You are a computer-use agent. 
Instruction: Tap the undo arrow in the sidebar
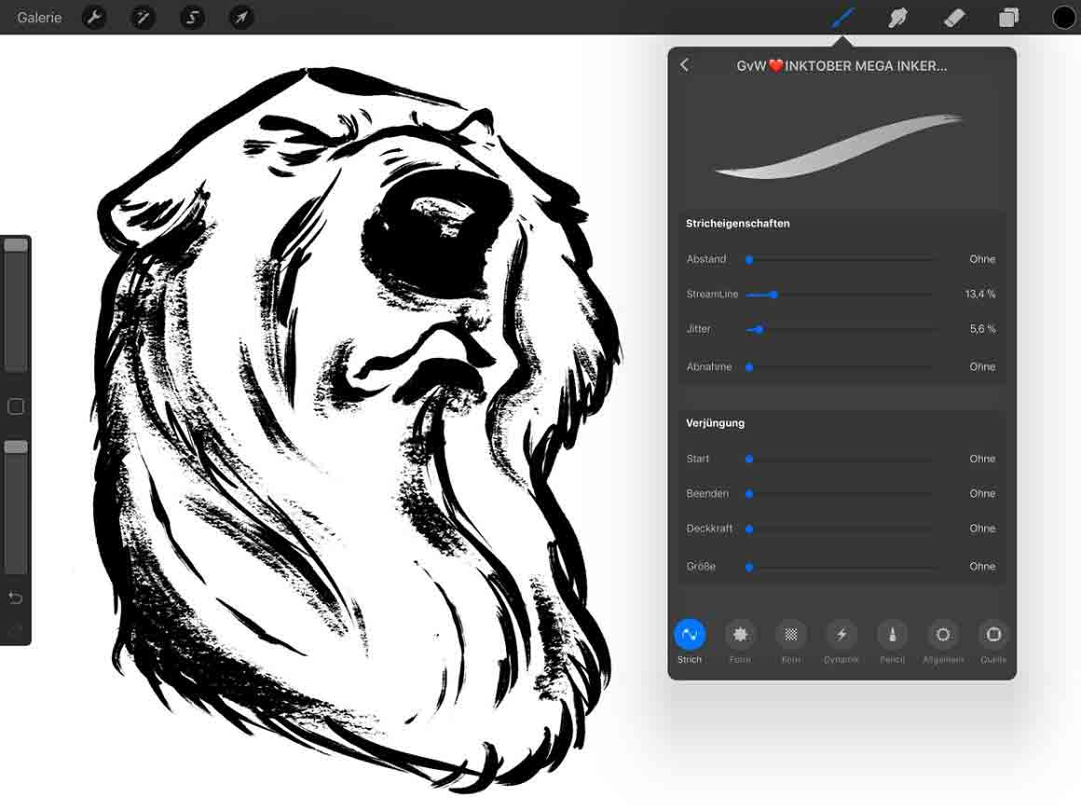[15, 598]
